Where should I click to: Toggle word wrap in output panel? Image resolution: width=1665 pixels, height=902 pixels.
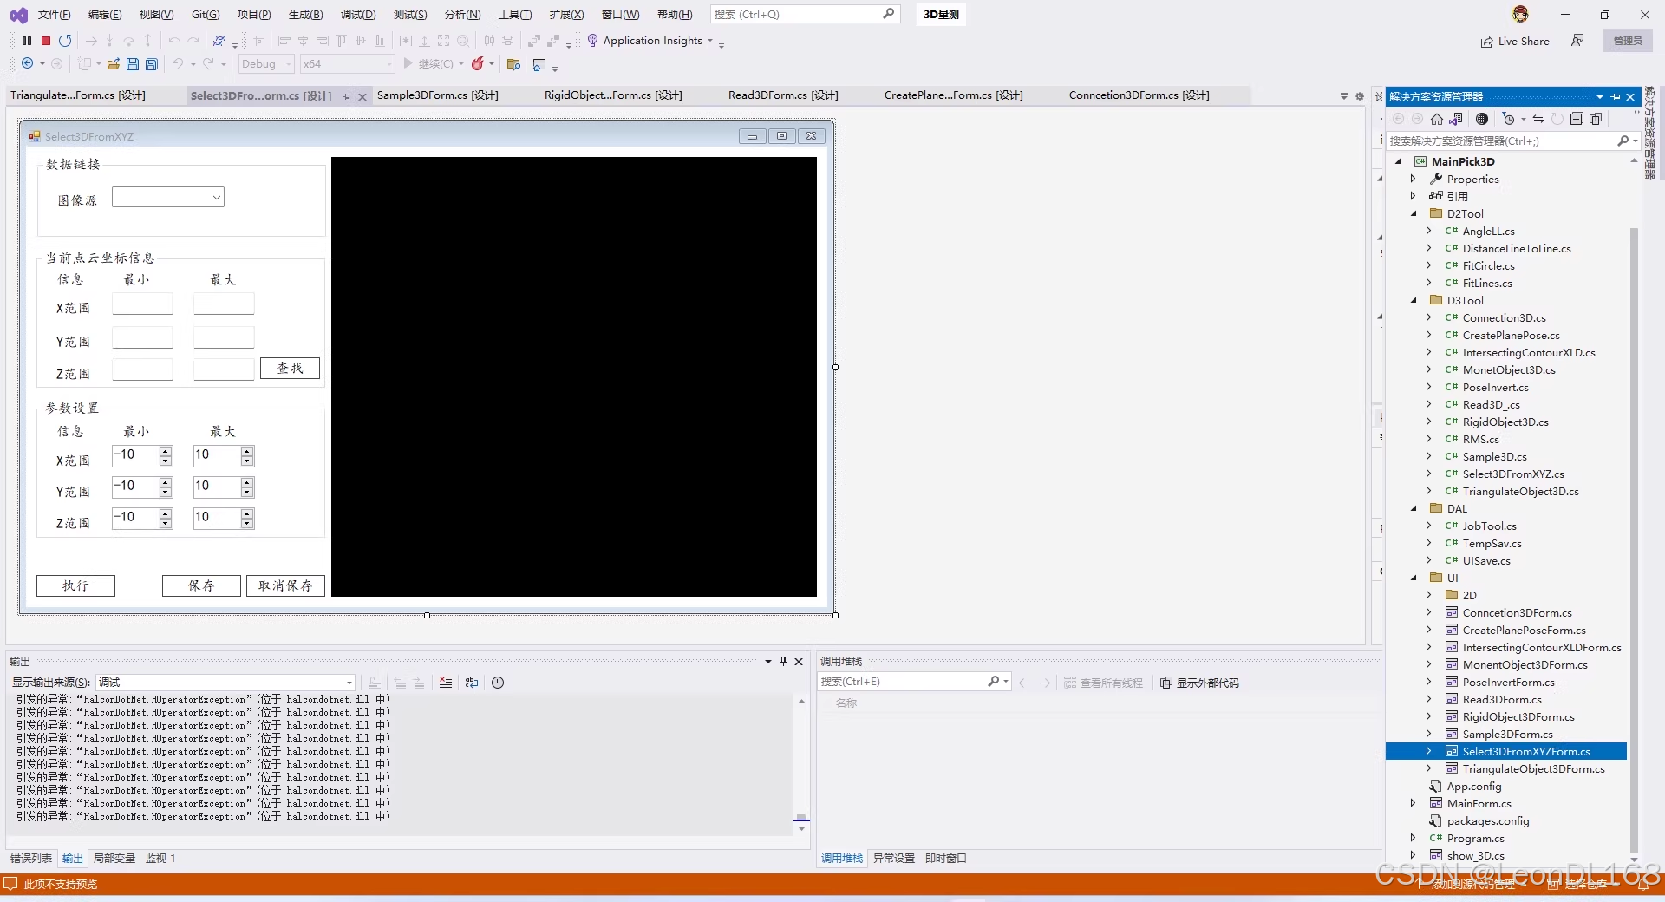472,683
